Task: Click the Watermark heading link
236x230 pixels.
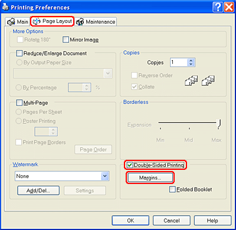Action: [x=25, y=165]
